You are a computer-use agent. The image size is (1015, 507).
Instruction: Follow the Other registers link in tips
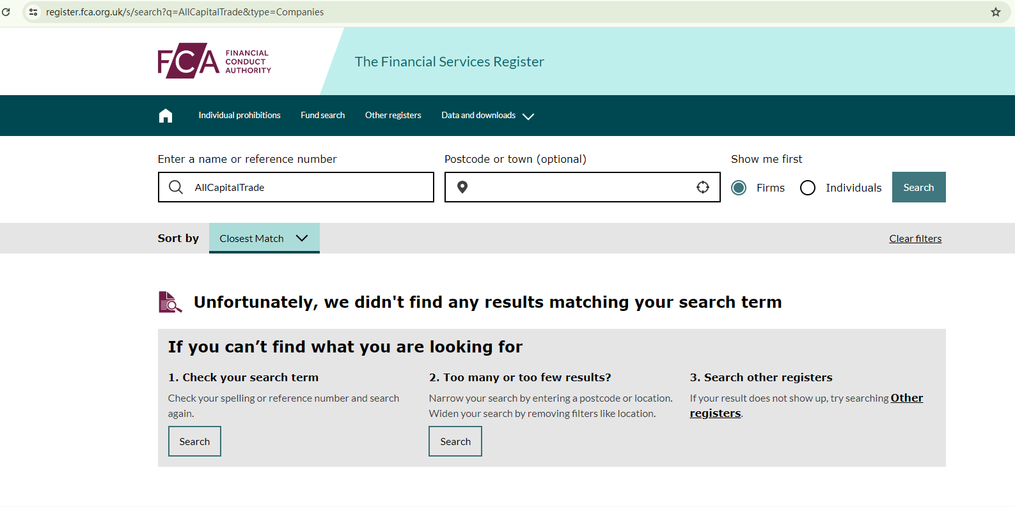pyautogui.click(x=906, y=398)
